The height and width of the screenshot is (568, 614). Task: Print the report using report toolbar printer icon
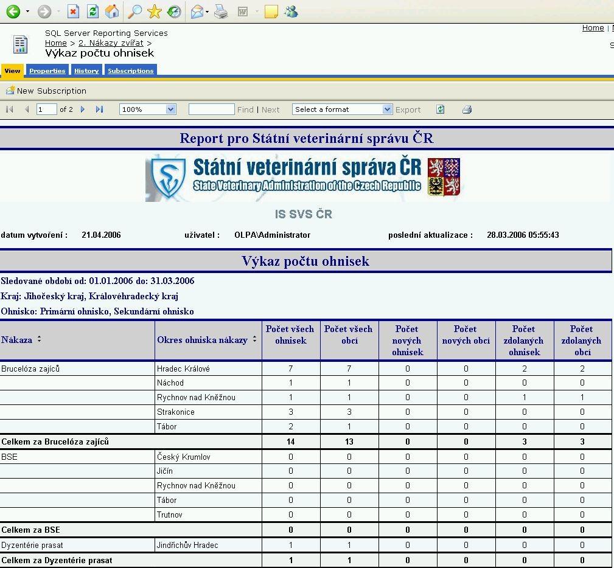pos(467,109)
